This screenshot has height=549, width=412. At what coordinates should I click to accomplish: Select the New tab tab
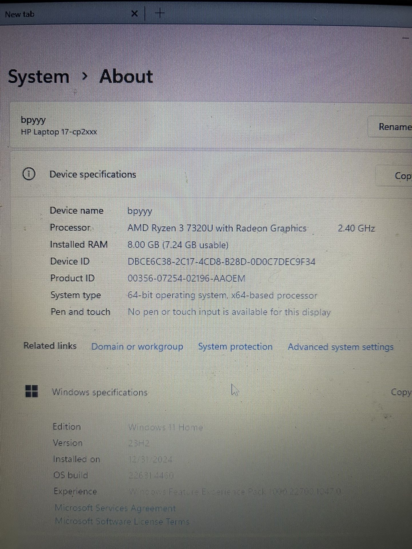20,14
